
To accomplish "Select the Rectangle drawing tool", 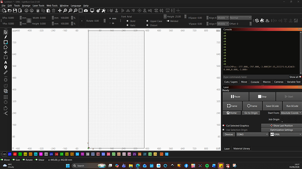I will (x=6, y=42).
